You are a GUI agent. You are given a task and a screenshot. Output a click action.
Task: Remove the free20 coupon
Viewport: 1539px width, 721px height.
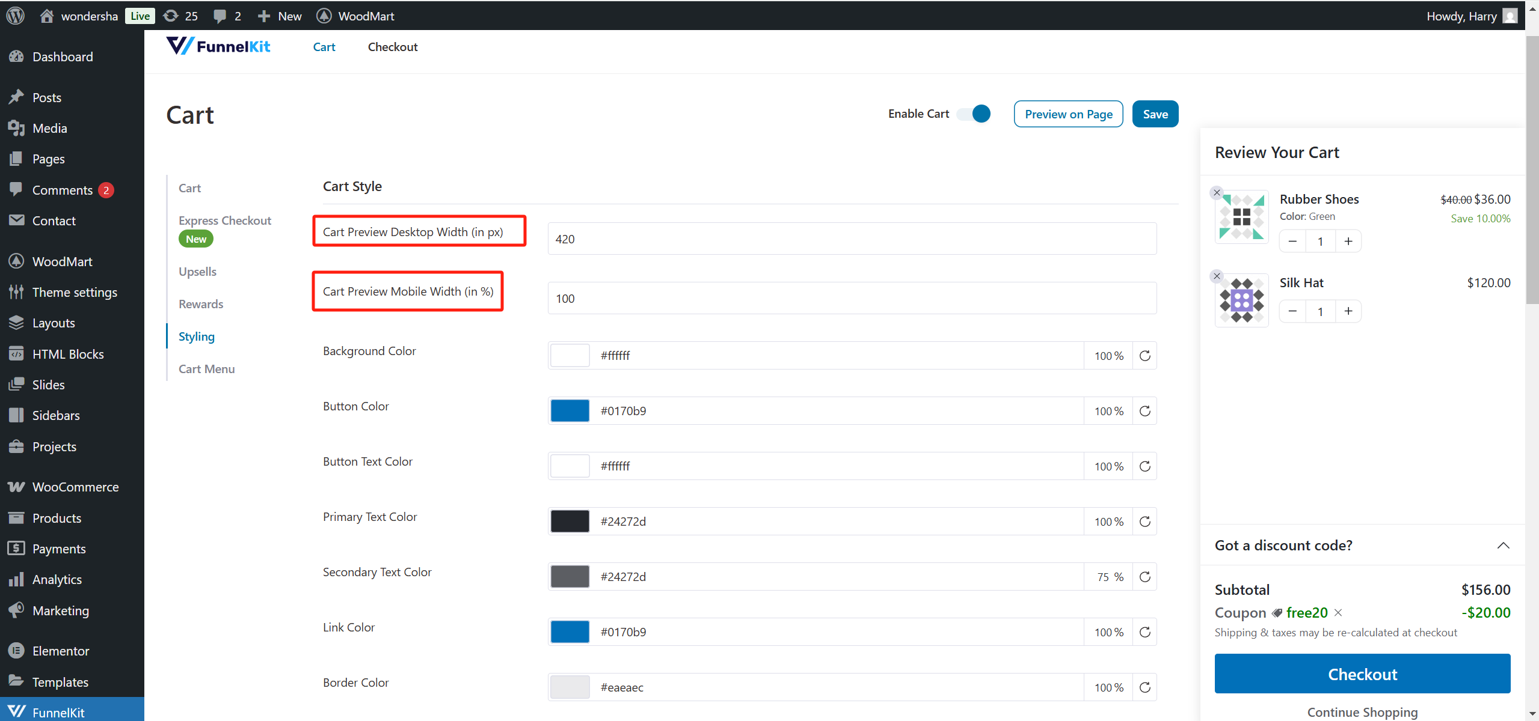click(1338, 612)
